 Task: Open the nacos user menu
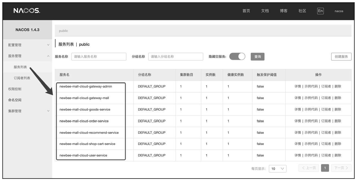[x=339, y=11]
